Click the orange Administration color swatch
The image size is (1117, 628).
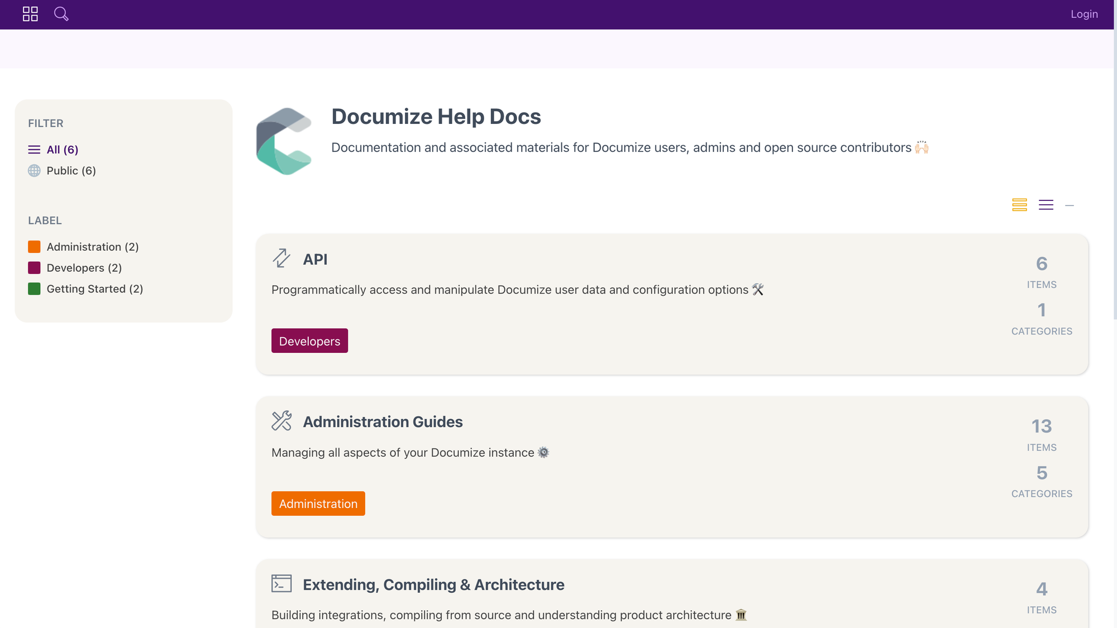coord(34,247)
